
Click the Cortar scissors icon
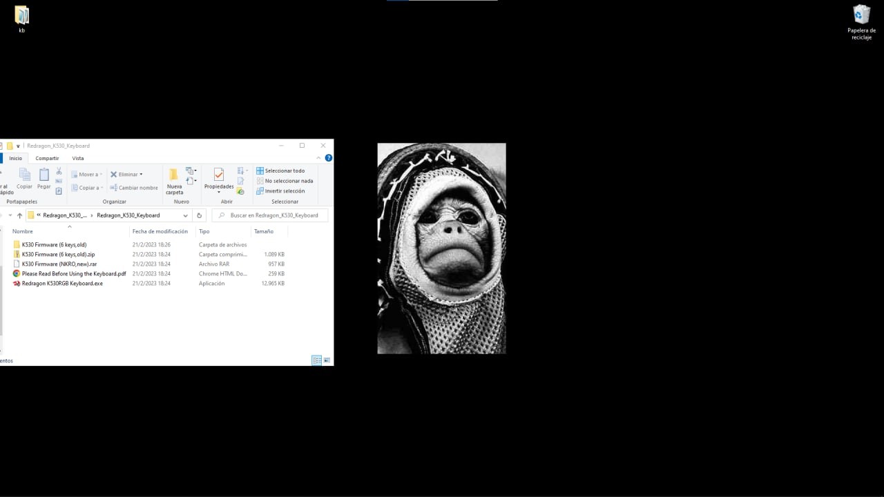(x=59, y=170)
